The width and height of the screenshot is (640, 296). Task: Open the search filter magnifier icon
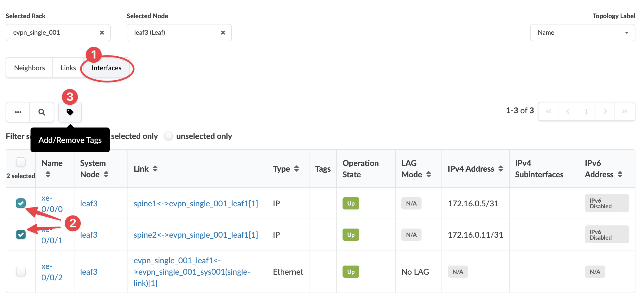coord(42,112)
